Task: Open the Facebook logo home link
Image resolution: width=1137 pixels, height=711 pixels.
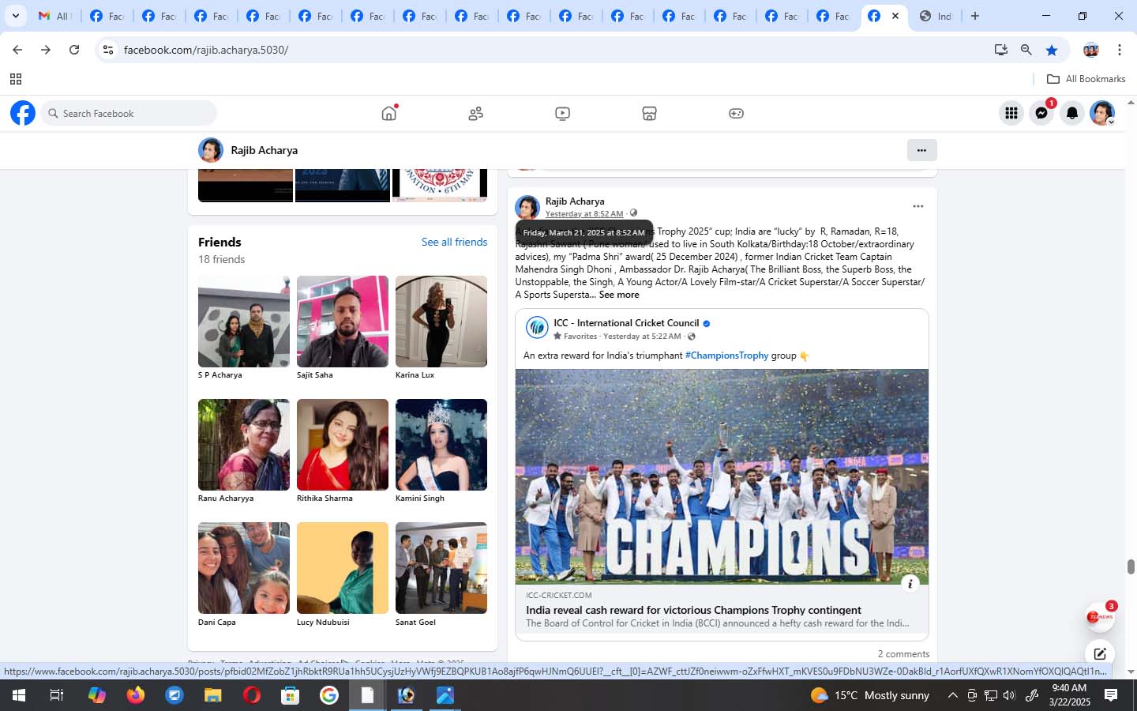Action: [x=23, y=113]
